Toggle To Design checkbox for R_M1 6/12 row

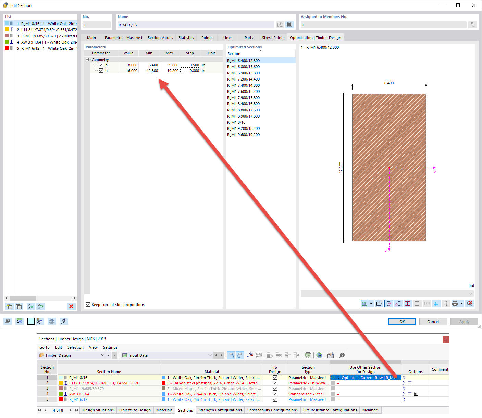point(275,399)
